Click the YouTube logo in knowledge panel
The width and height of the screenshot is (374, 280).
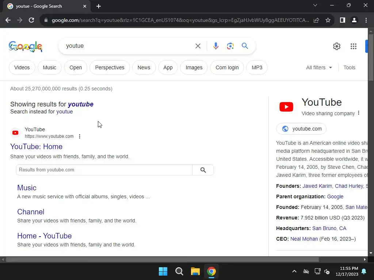click(x=286, y=107)
